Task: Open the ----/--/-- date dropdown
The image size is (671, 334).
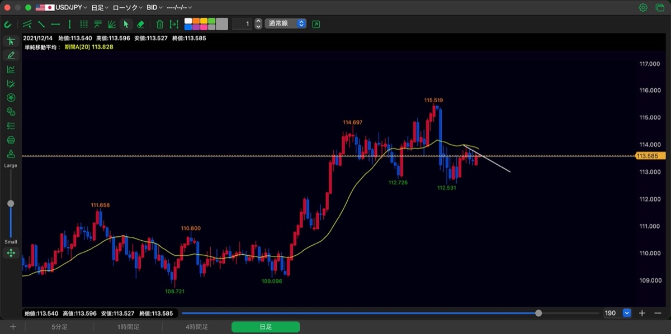Action: pos(179,8)
